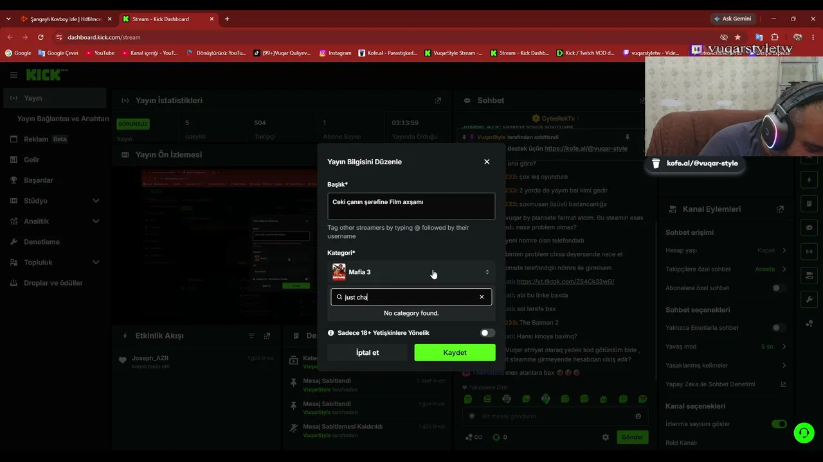Open the kofe.al/@vuqar-style chat link
Screen dimensions: 823x462
[x=586, y=149]
